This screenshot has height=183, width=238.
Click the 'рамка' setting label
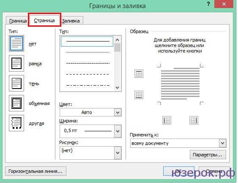[x=35, y=64]
